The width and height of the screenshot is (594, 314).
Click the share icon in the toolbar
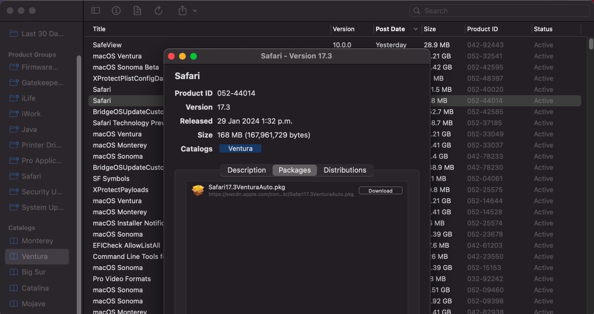pyautogui.click(x=182, y=11)
